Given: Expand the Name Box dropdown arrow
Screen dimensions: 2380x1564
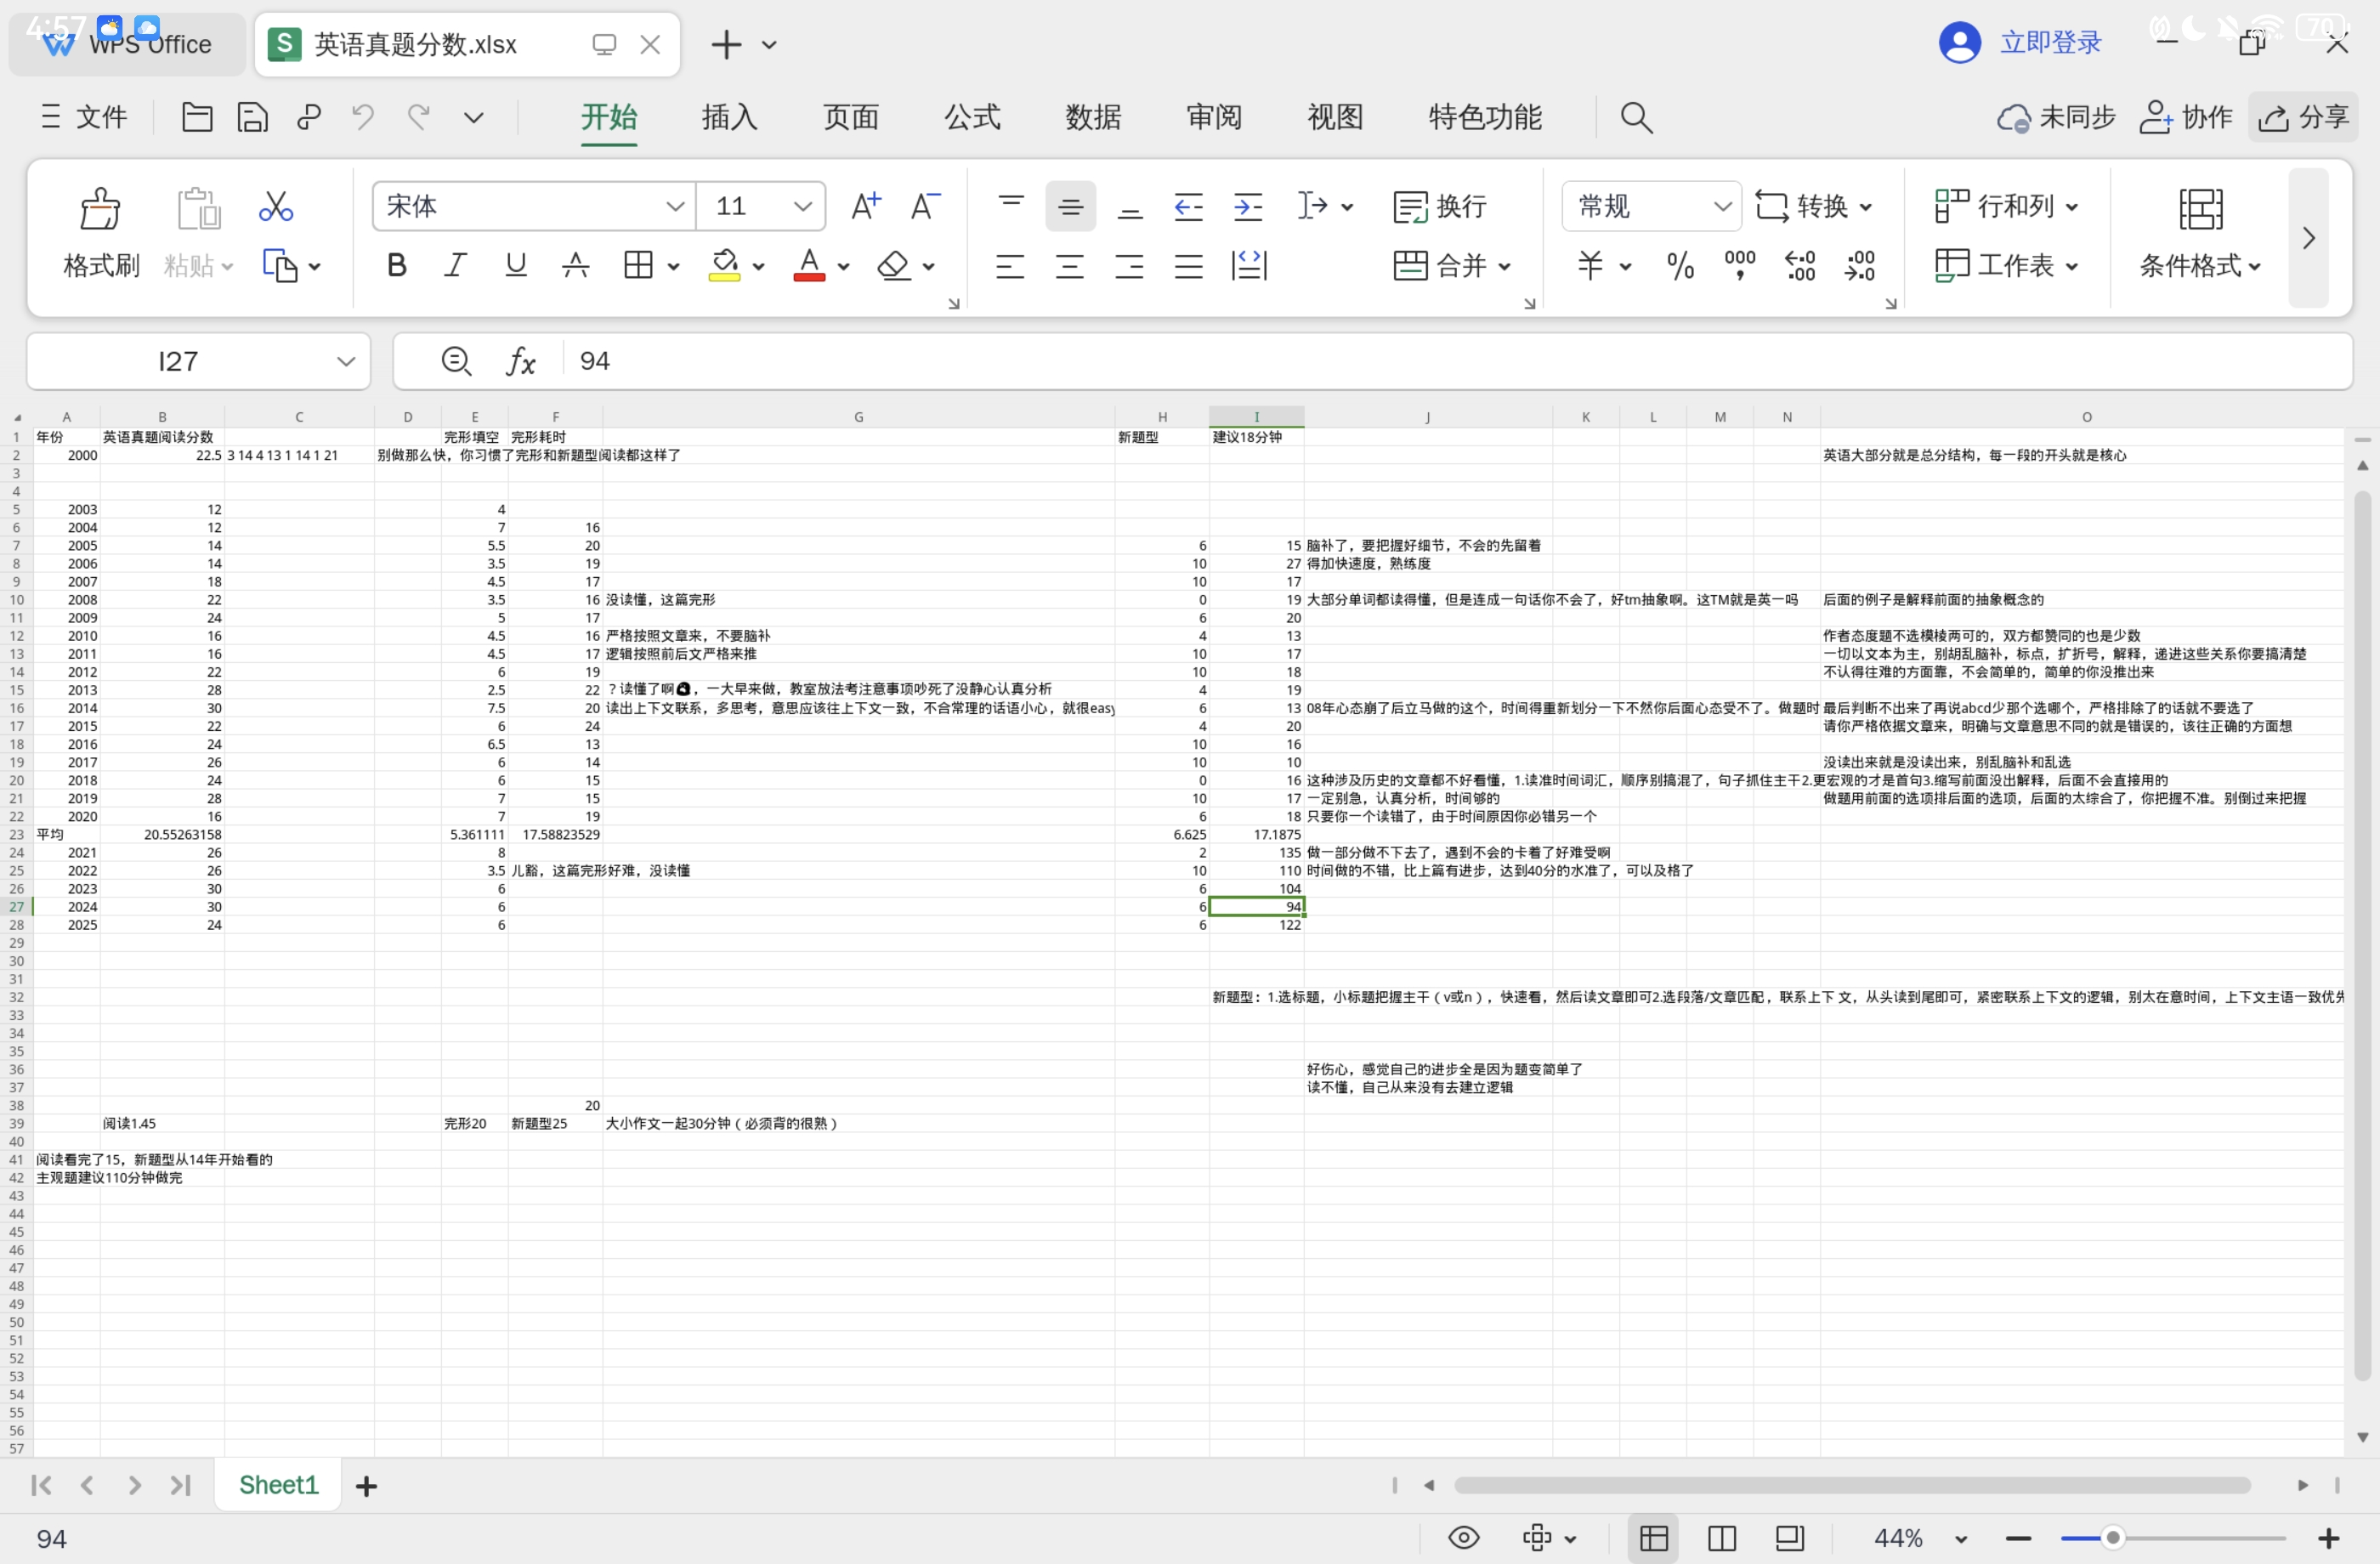Looking at the screenshot, I should tap(346, 361).
